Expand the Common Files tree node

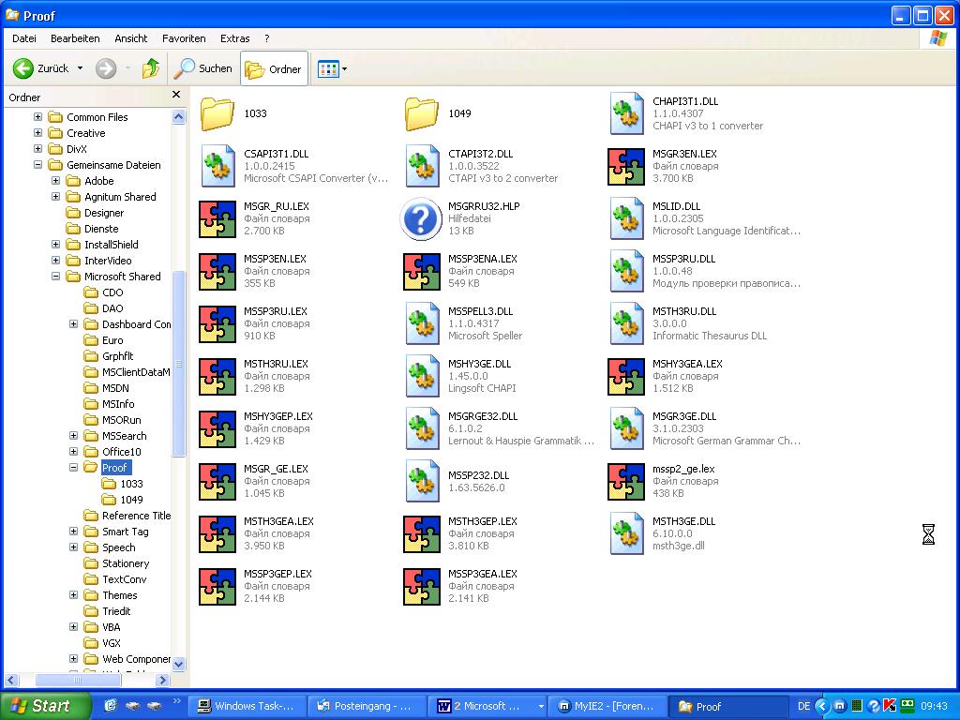[x=37, y=116]
